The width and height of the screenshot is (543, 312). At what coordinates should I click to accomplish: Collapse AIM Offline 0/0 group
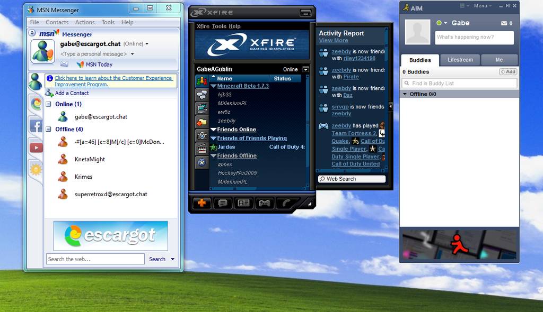point(405,94)
